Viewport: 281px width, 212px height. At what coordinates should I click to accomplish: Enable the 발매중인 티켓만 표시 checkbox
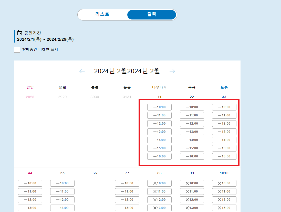point(17,49)
